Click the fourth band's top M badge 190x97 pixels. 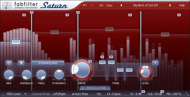(179, 15)
